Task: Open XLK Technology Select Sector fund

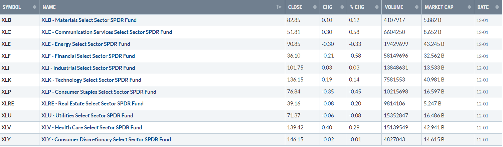Action: coord(91,80)
